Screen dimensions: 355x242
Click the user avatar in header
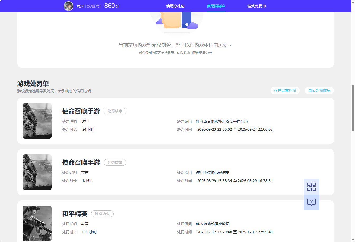tap(69, 6)
